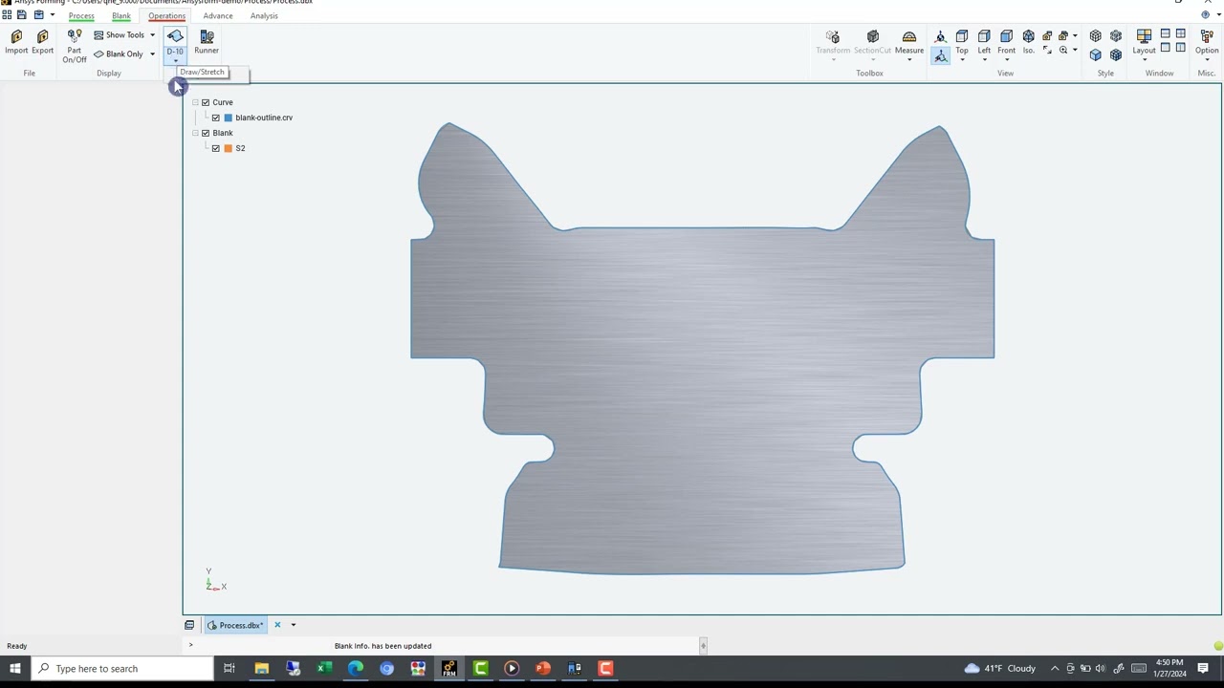Open the Chrome icon in the taskbar

click(386, 669)
